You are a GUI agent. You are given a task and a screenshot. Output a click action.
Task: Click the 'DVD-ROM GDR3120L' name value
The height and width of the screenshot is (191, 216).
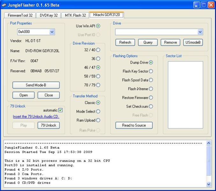coord(42,51)
